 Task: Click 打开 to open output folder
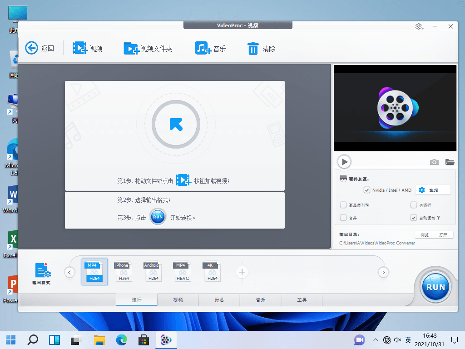443,235
